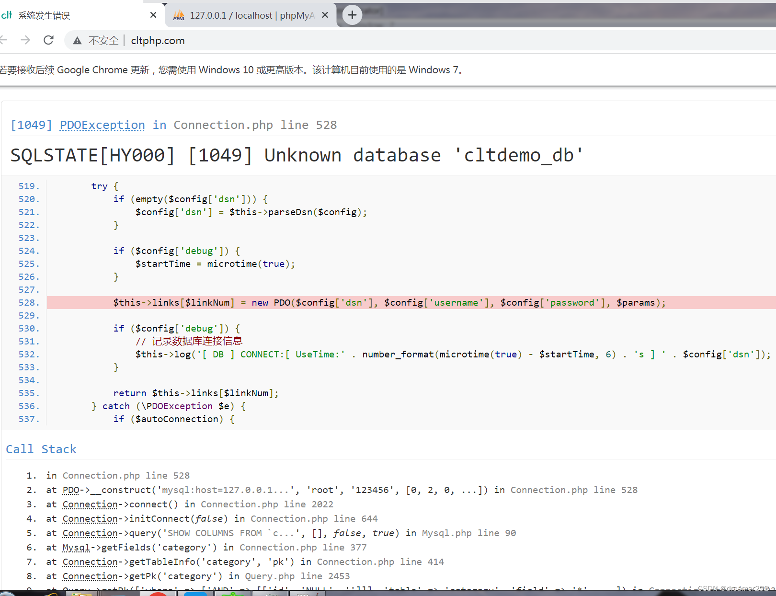Click the PMA favicon on the phpMyAdmin tab

[x=178, y=15]
